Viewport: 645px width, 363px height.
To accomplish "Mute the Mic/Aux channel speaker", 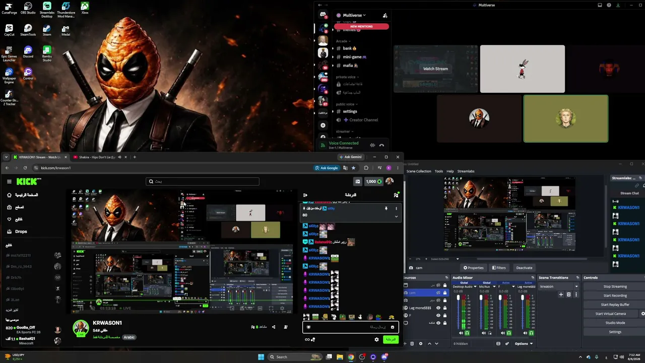I will point(484,333).
